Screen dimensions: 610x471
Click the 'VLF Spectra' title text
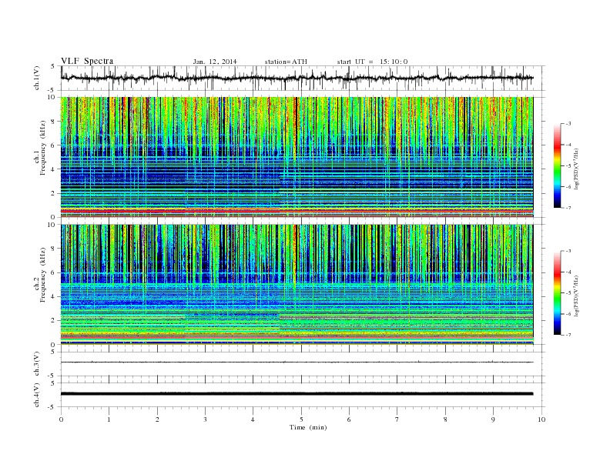tap(87, 61)
